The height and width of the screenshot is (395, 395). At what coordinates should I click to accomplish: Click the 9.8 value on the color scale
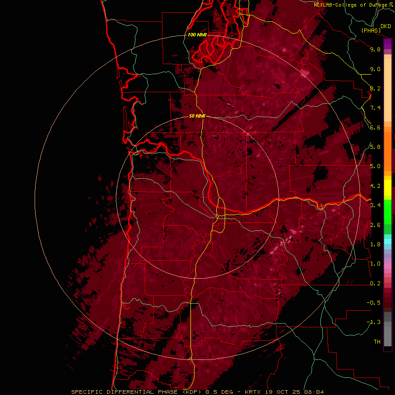[x=375, y=49]
